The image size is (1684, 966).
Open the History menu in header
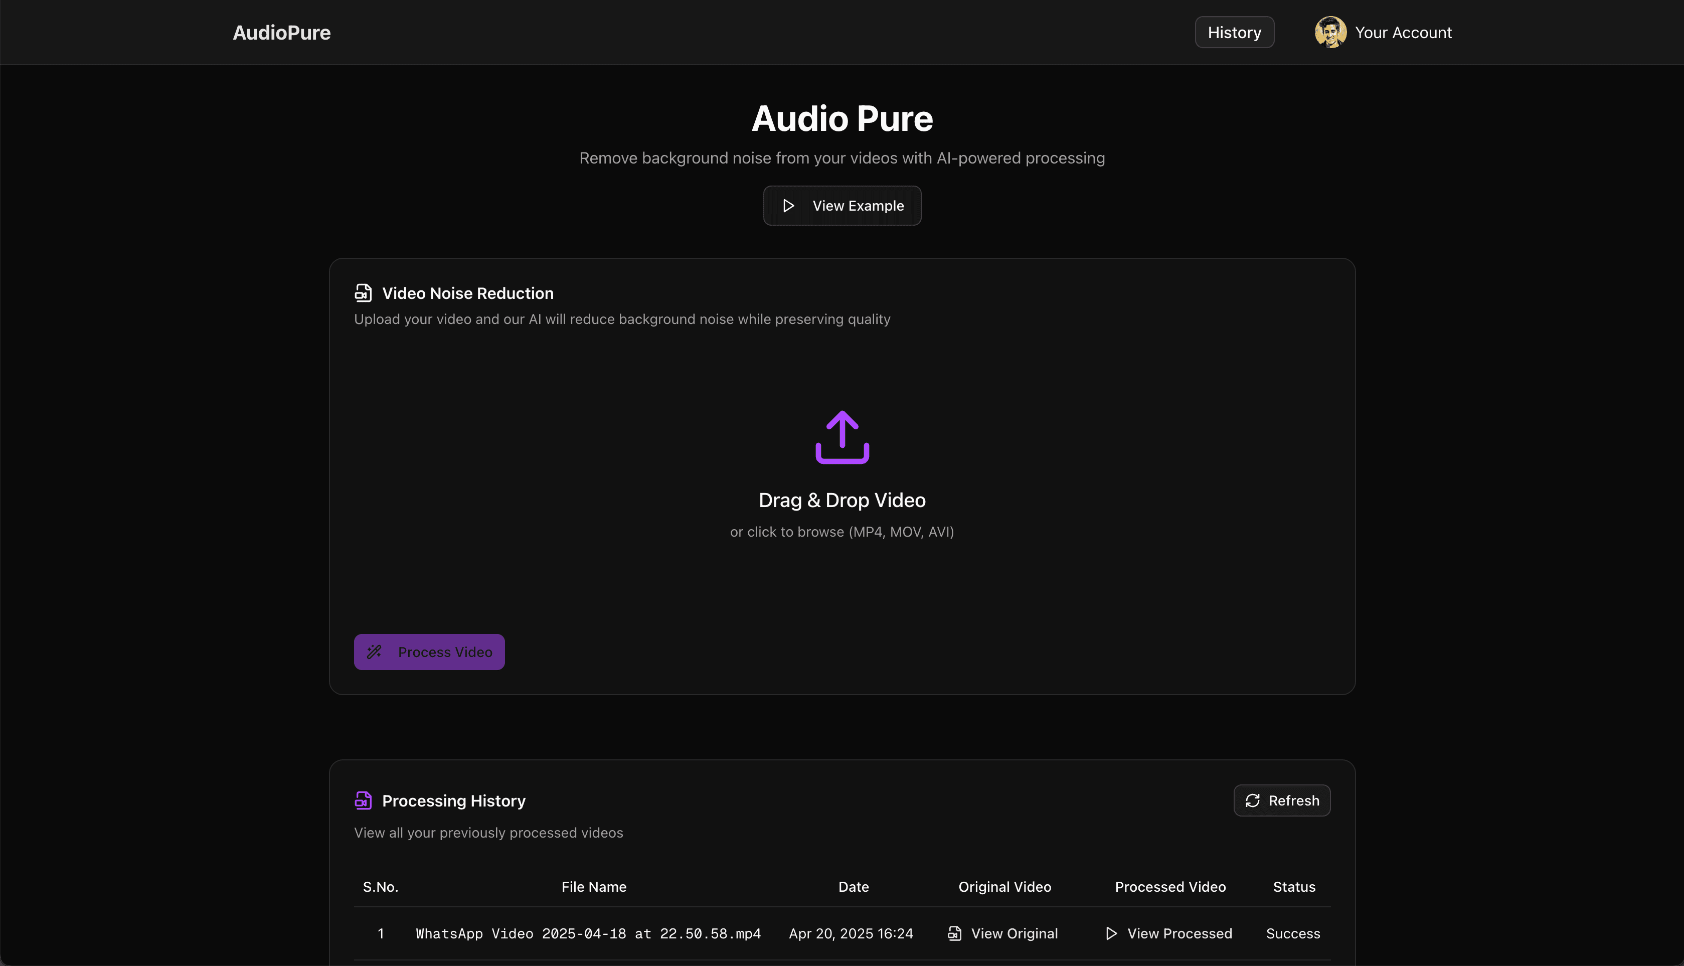(1234, 33)
